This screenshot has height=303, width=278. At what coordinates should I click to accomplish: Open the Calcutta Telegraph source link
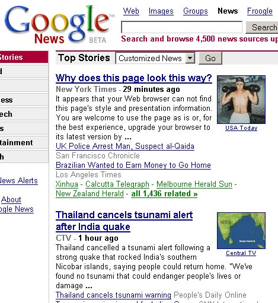coord(117,184)
